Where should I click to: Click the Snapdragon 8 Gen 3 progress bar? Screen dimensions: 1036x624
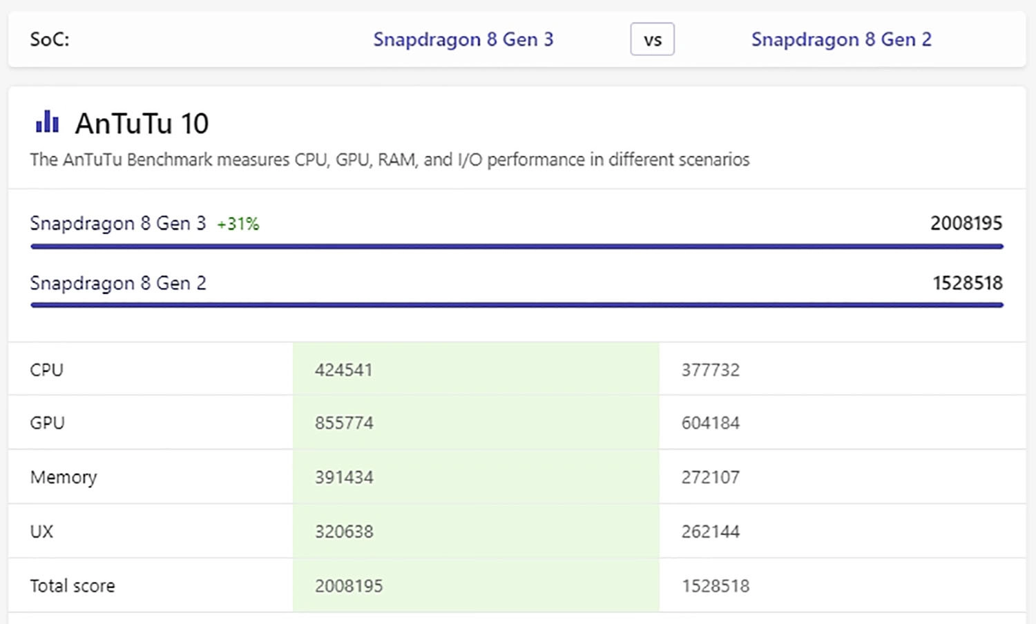coord(517,246)
